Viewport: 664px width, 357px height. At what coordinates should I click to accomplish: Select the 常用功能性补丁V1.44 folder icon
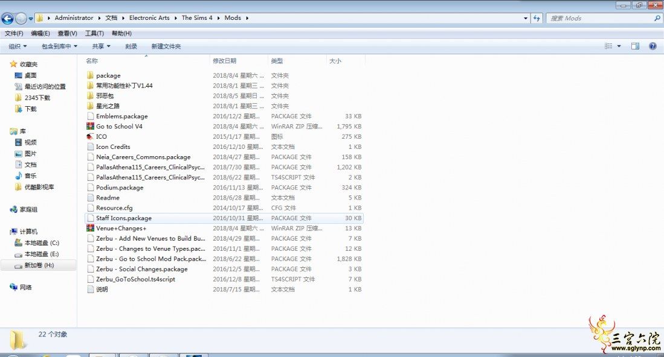pyautogui.click(x=90, y=86)
